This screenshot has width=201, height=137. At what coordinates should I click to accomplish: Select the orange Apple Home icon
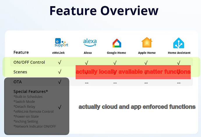pyautogui.click(x=147, y=42)
